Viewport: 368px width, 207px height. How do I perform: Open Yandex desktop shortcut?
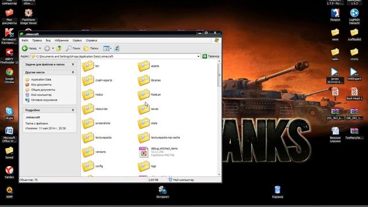(9, 172)
